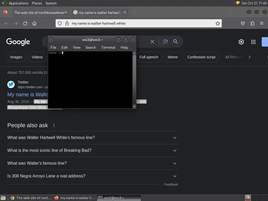This screenshot has height=201, width=268.
Task: Filter results by Images
Action: [x=16, y=57]
